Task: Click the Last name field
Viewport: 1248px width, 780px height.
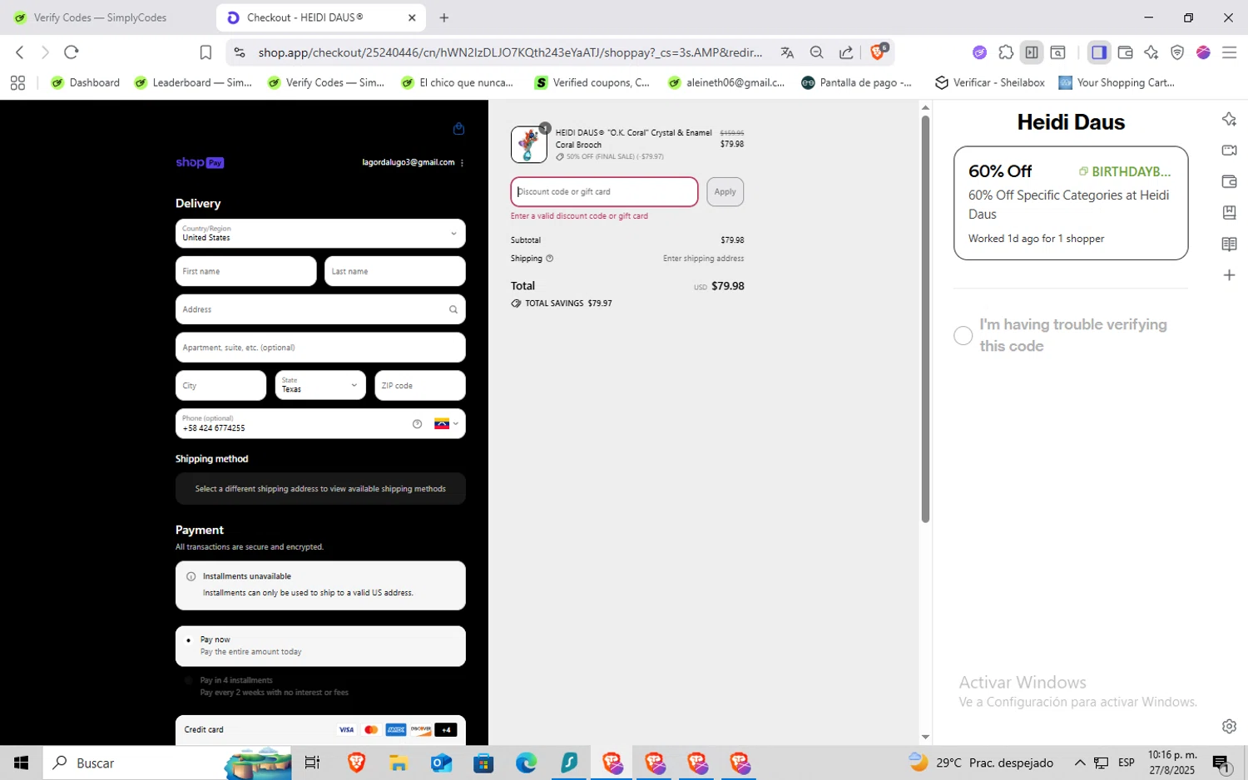Action: [394, 271]
